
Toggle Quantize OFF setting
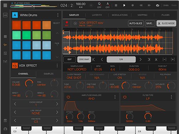click(x=99, y=5)
